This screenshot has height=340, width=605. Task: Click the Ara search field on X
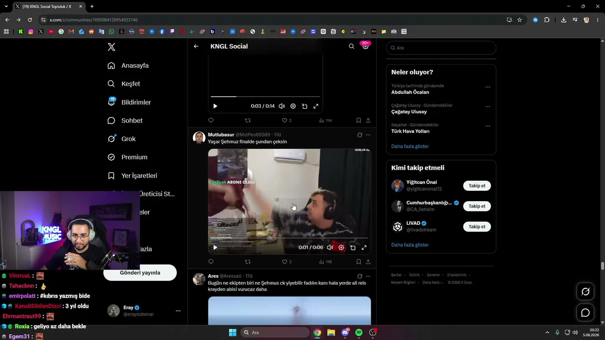(x=441, y=48)
